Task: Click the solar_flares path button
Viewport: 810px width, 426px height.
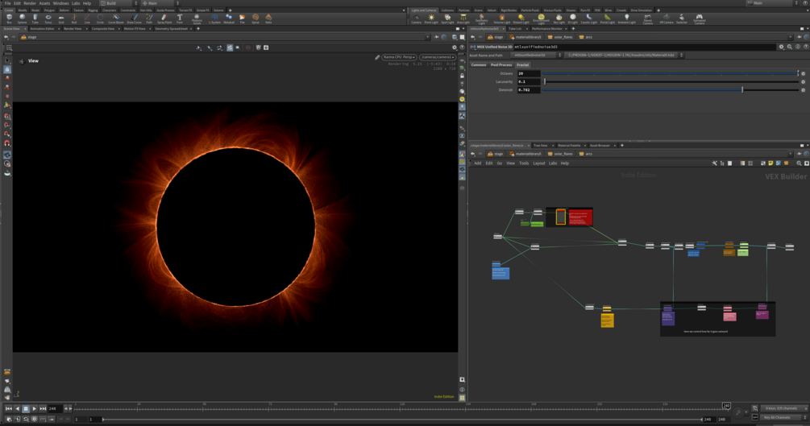Action: (x=562, y=37)
